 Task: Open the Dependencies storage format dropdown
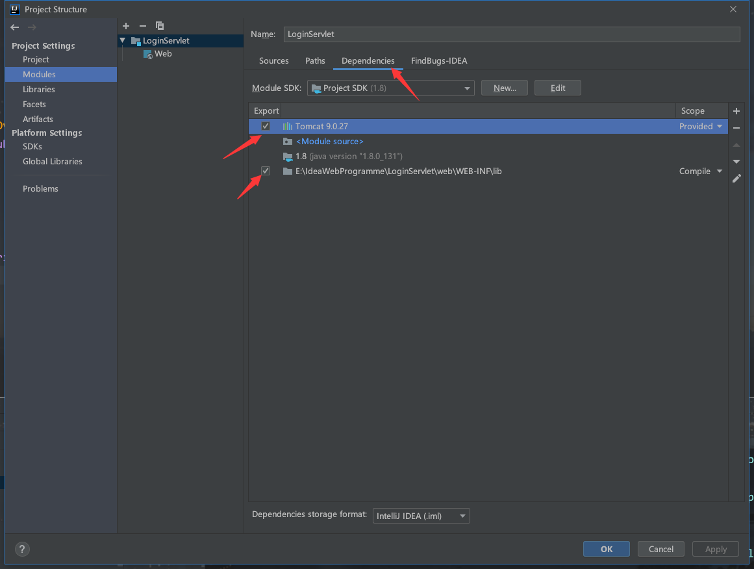421,516
